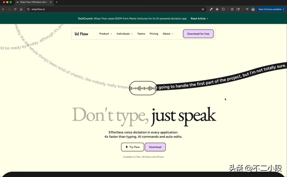Reload the page with the refresh icon
Screen dimensions: 287x177
pyautogui.click(x=15, y=9)
